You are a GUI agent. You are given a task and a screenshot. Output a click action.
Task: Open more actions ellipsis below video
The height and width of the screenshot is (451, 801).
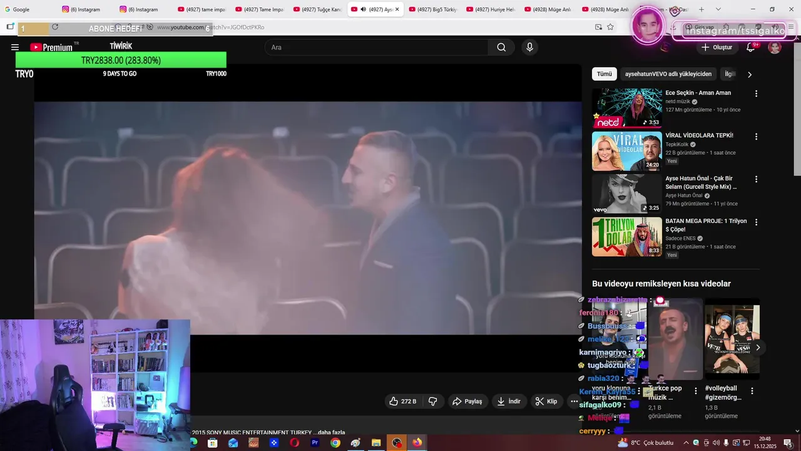[574, 402]
